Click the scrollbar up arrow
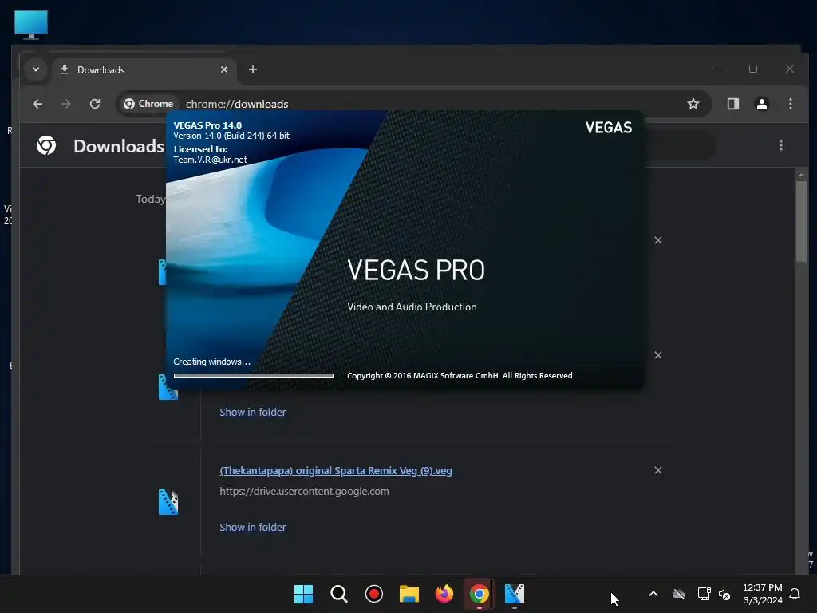This screenshot has height=613, width=817. [801, 175]
